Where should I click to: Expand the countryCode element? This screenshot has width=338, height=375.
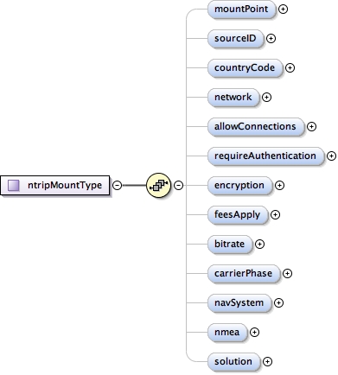click(x=290, y=67)
